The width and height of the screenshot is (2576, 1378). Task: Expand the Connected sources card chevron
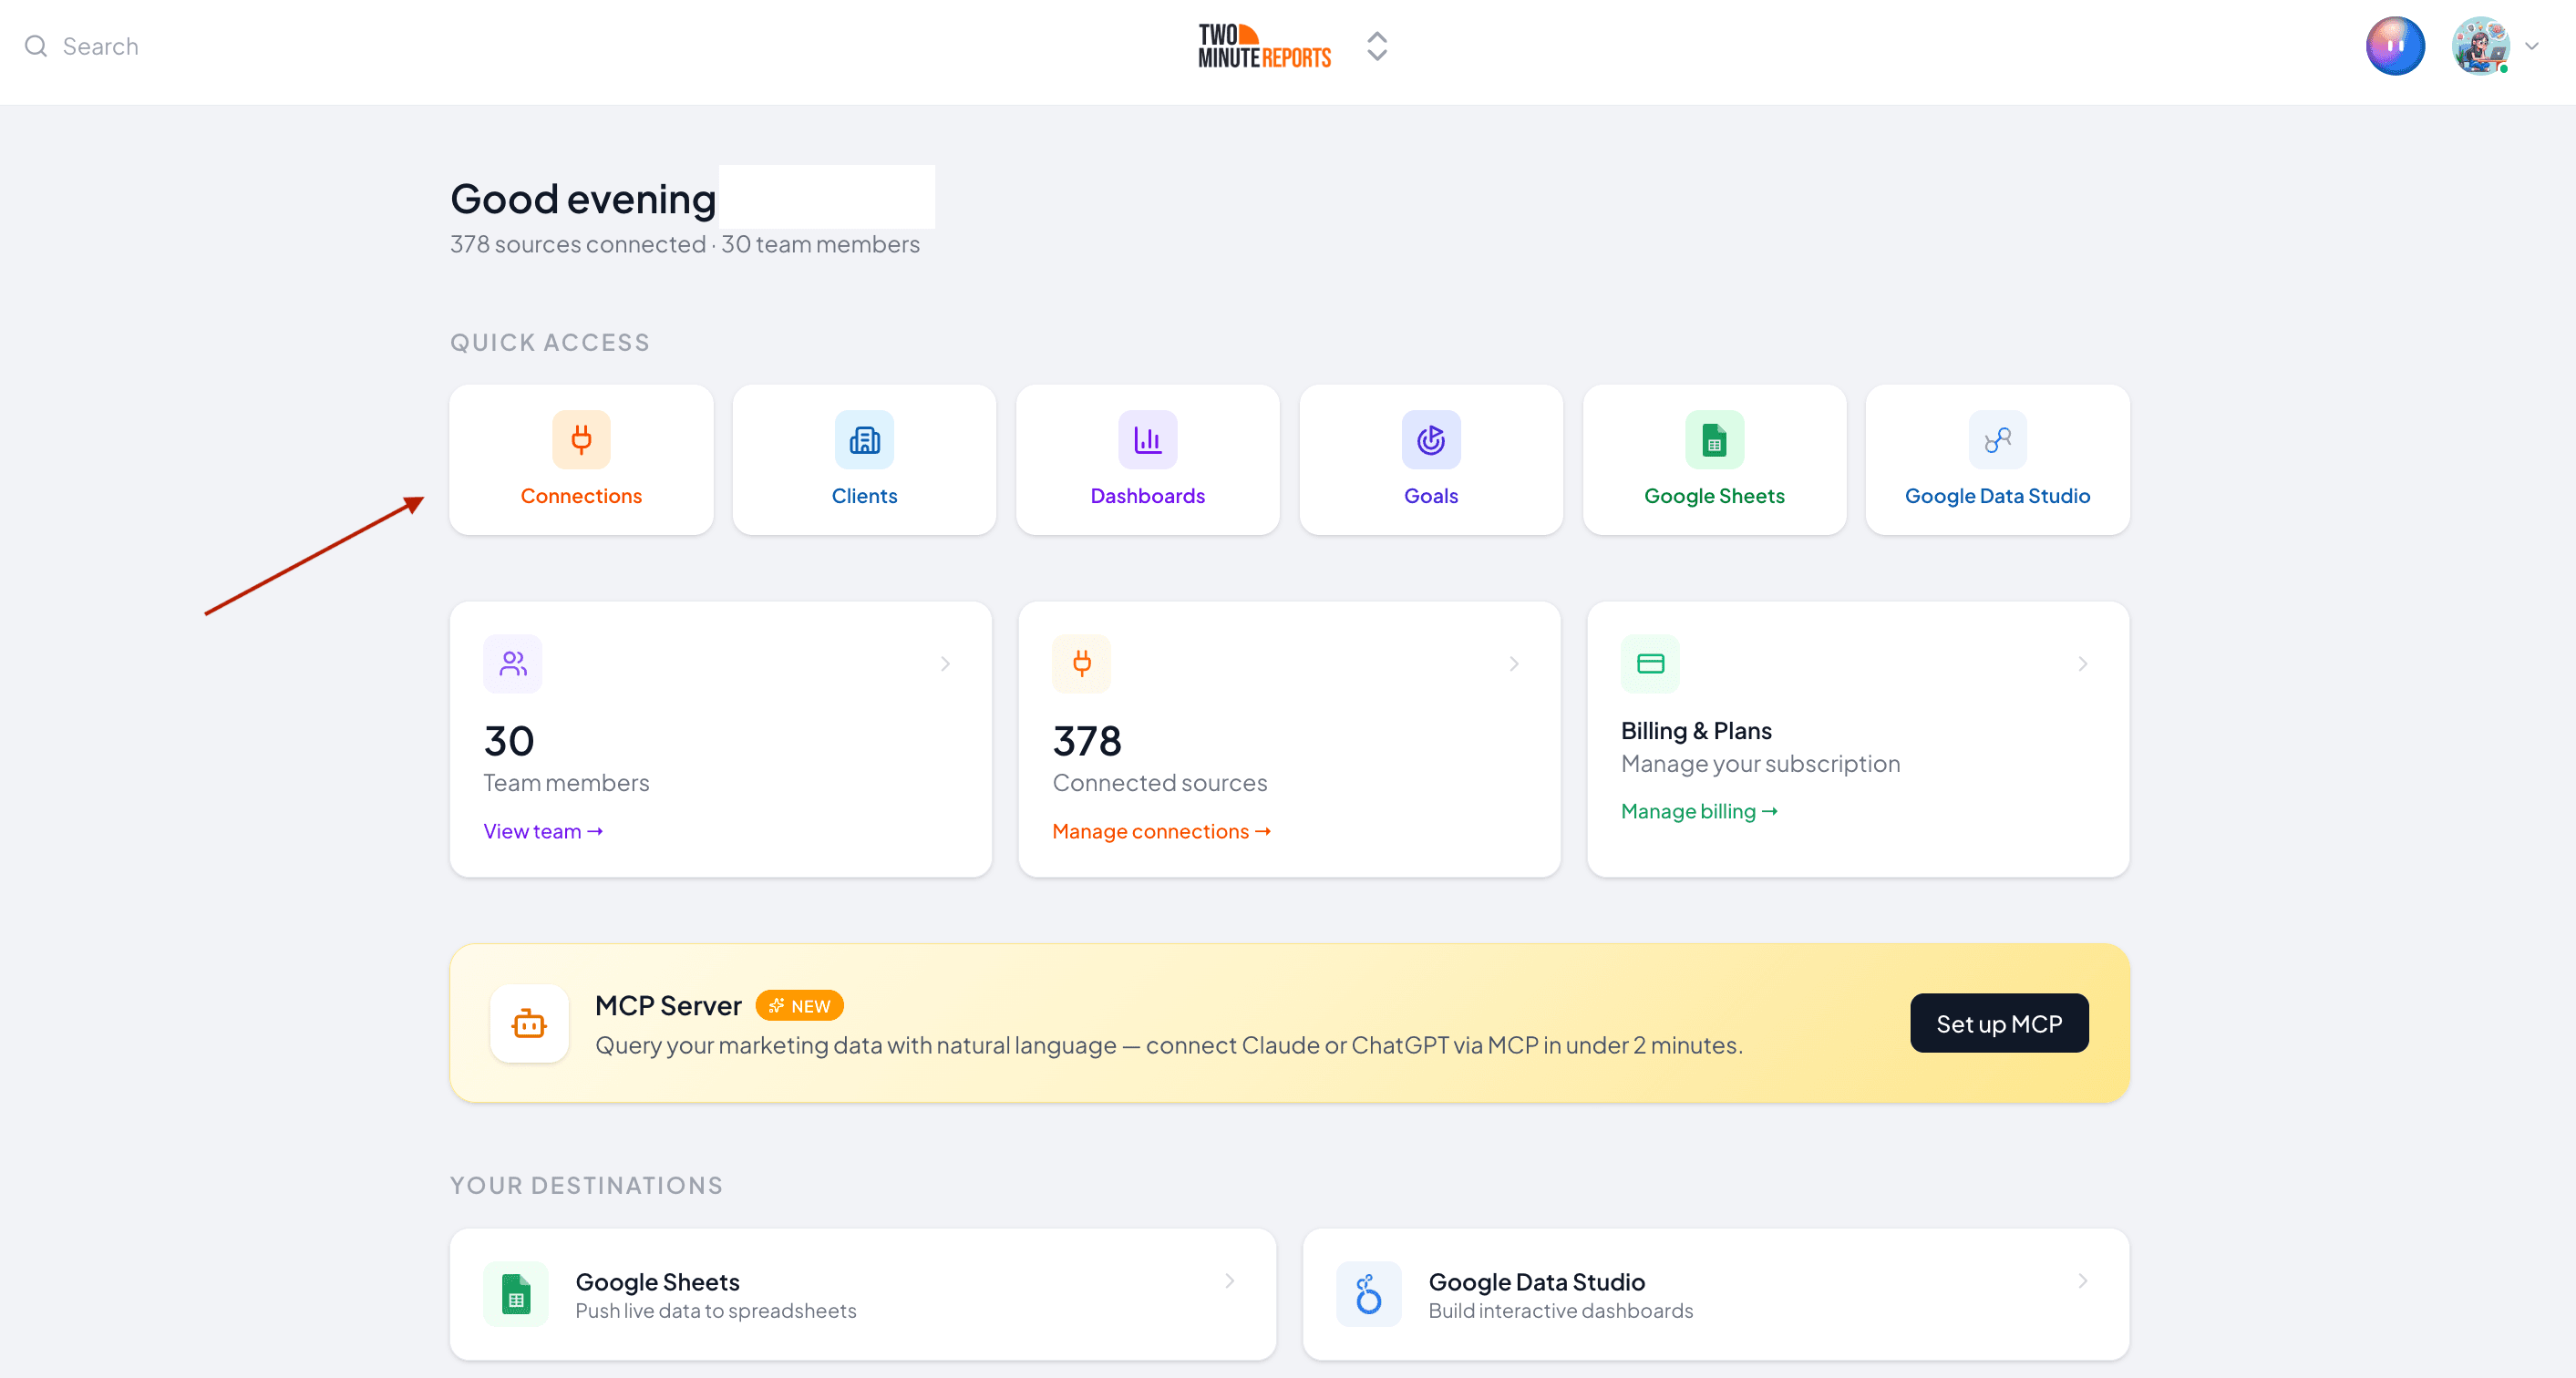click(1514, 664)
